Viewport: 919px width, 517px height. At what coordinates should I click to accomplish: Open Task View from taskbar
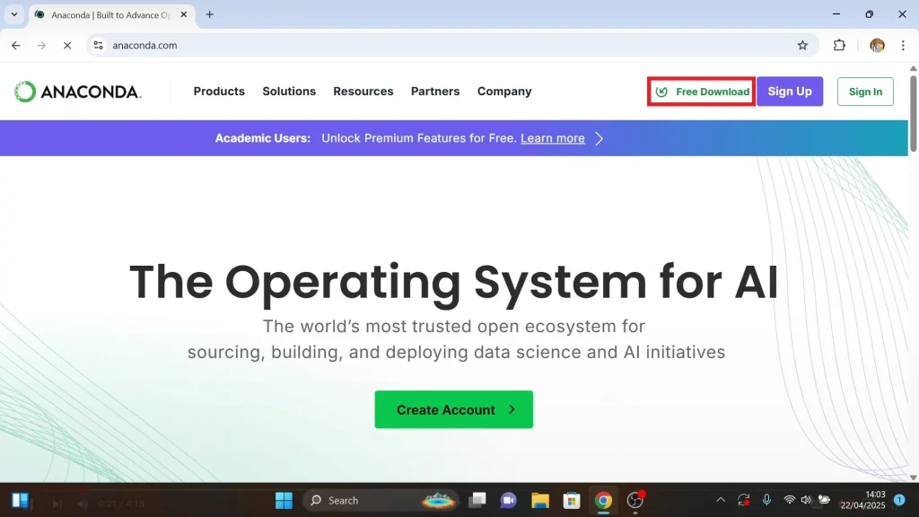point(477,500)
